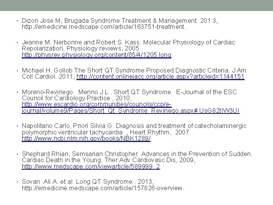The image size is (273, 205).
Task: Click 'Long QT Syndrome . 2013' text
Action: (114, 181)
